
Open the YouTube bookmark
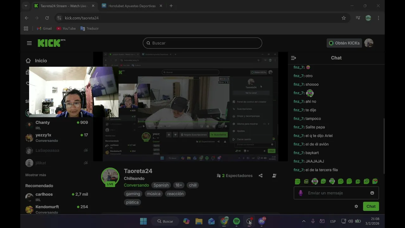[x=66, y=28]
